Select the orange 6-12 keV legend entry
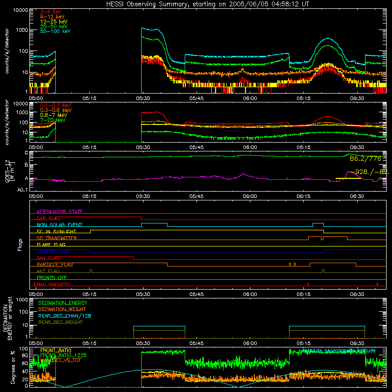Screen dimensions: 392x392 [52, 17]
